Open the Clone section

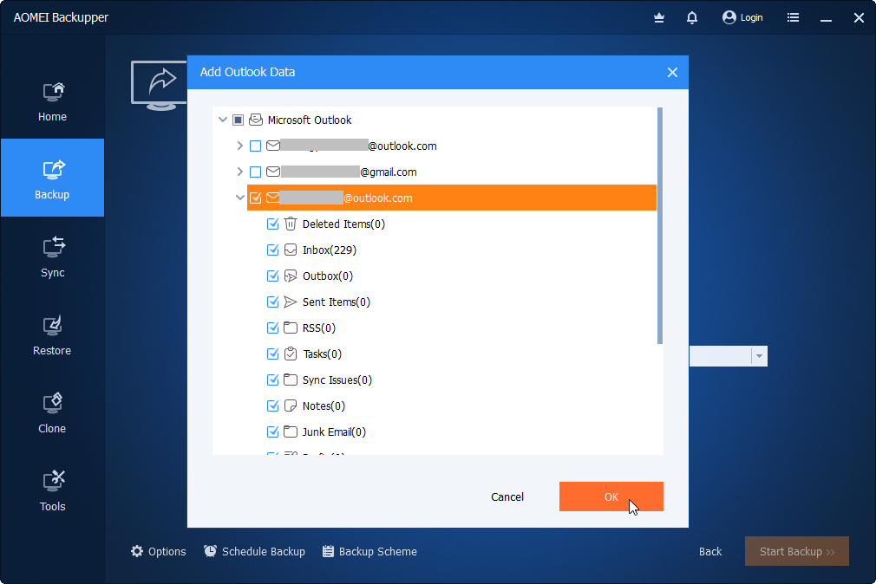[x=52, y=412]
